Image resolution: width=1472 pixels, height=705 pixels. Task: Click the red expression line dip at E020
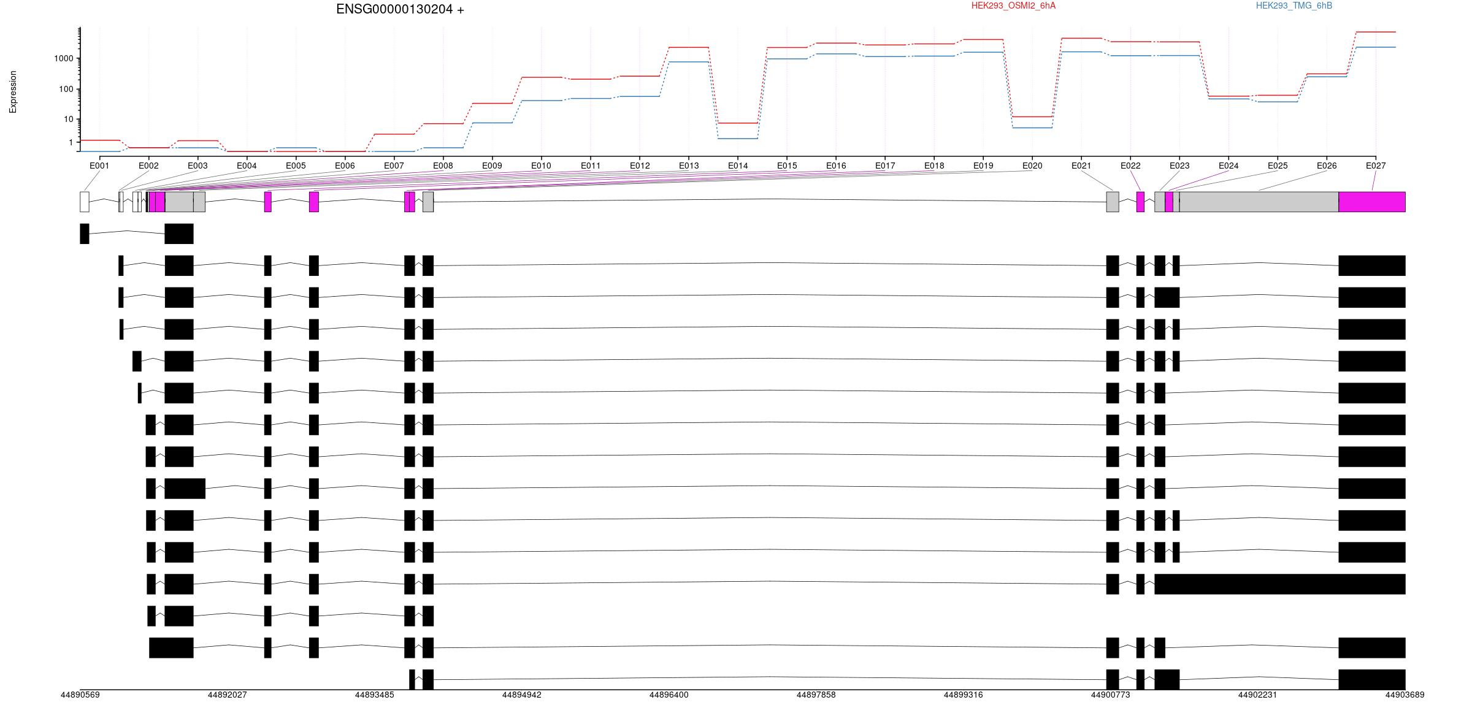1032,116
